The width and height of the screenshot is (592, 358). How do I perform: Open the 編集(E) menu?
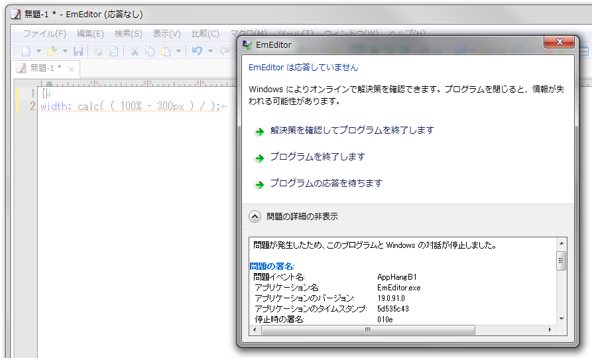90,34
